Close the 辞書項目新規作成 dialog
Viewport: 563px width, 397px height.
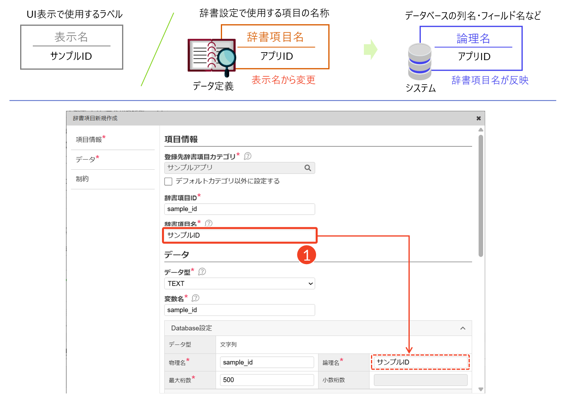(478, 118)
